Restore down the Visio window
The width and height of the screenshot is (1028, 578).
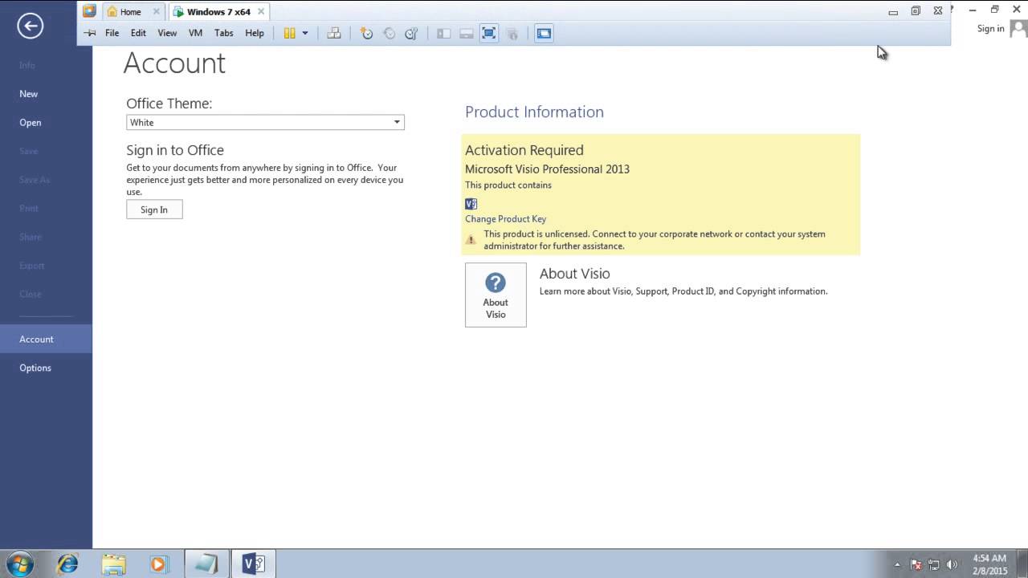click(994, 10)
